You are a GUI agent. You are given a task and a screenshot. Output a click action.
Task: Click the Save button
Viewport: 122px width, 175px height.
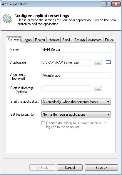(101, 168)
